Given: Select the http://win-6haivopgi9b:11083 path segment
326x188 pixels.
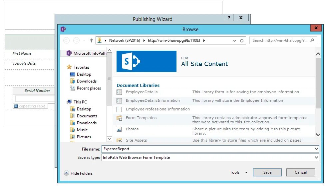Looking at the screenshot, I should point(174,40).
